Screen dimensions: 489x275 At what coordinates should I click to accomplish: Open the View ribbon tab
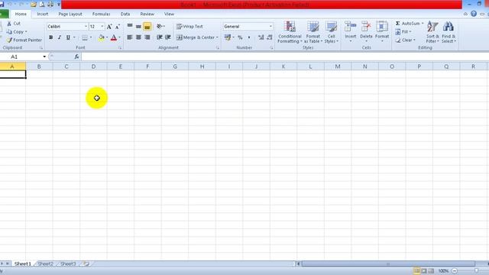tap(169, 14)
